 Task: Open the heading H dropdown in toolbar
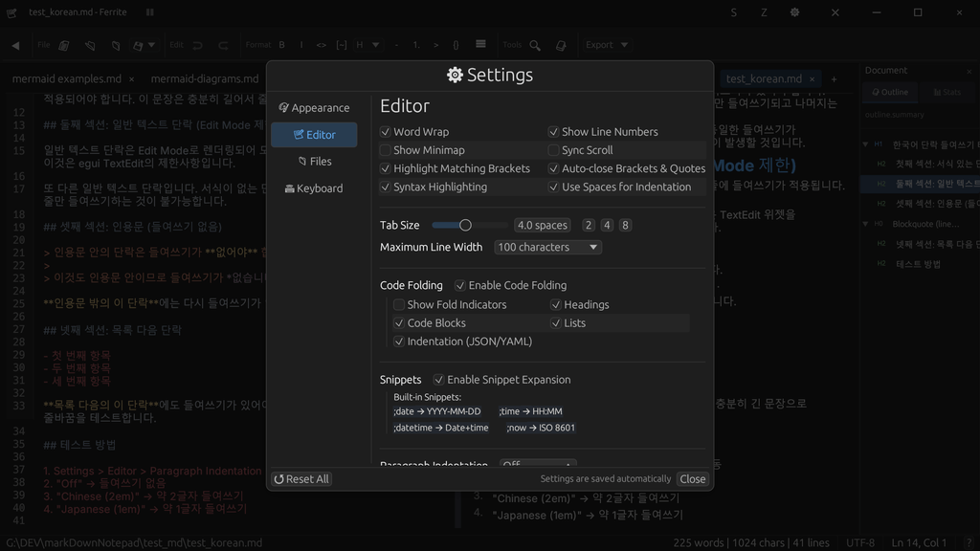coord(368,45)
